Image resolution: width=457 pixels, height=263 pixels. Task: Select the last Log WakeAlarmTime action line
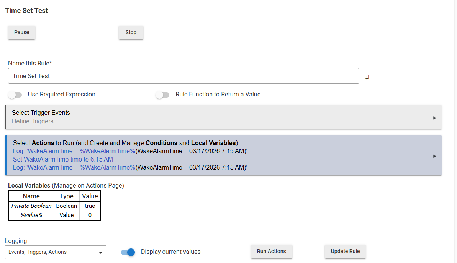tap(129, 167)
